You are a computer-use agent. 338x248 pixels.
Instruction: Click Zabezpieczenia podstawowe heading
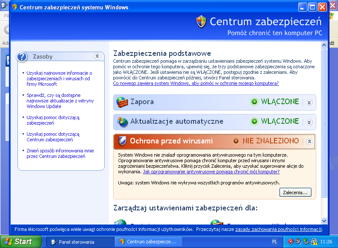click(162, 53)
